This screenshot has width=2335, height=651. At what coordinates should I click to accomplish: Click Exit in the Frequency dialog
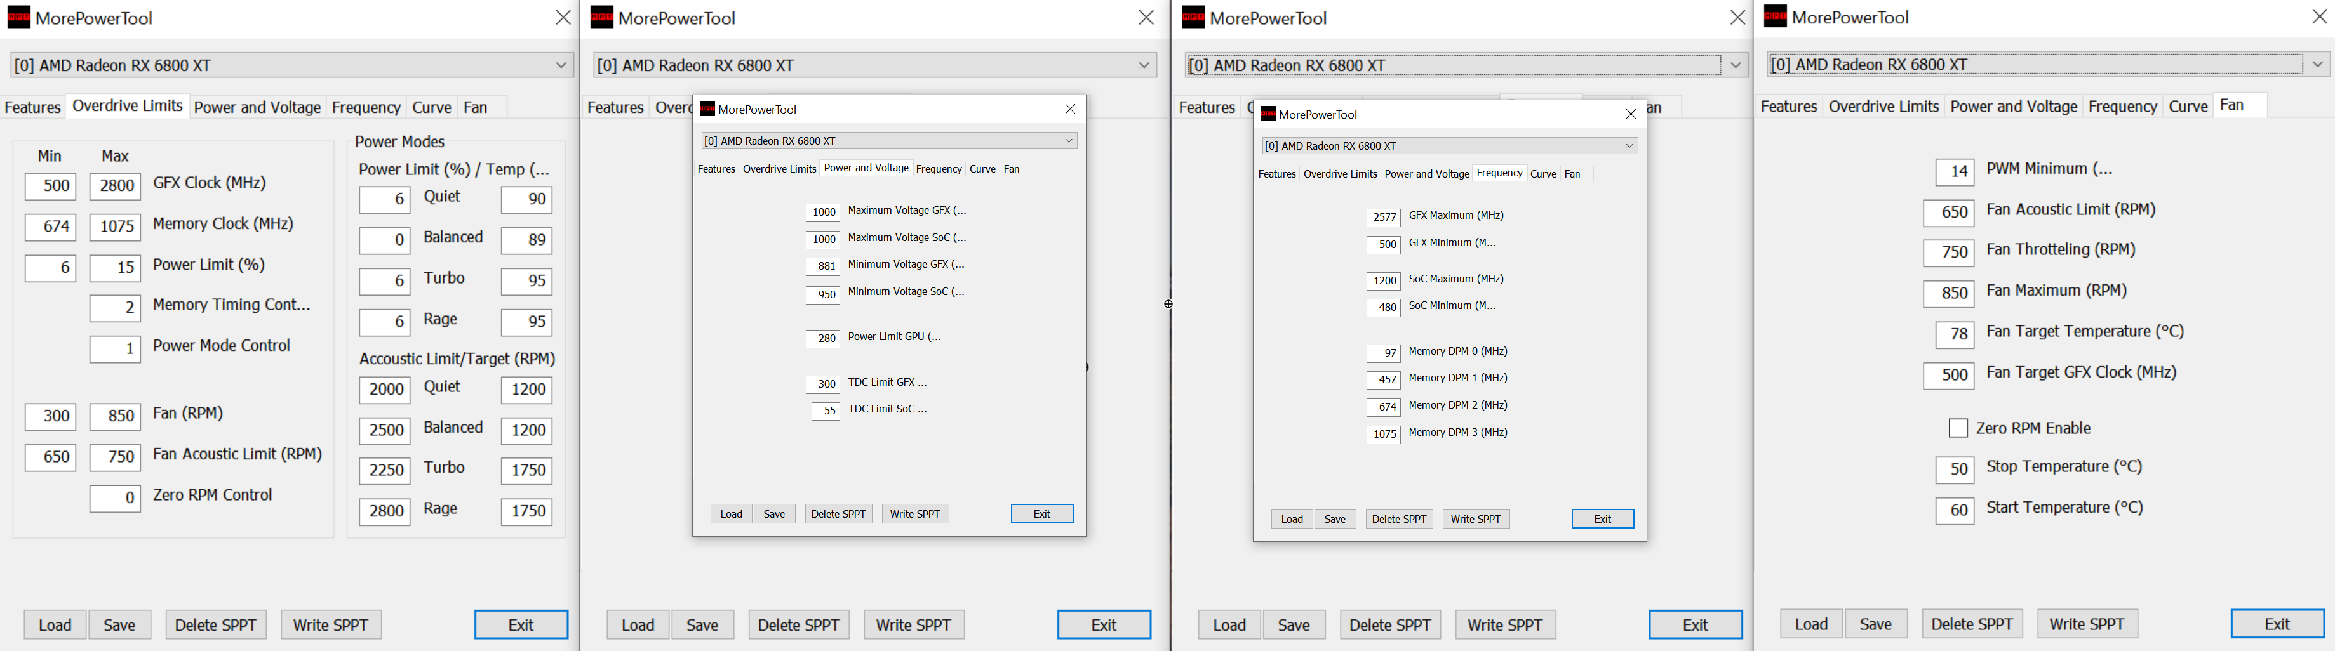point(1603,519)
